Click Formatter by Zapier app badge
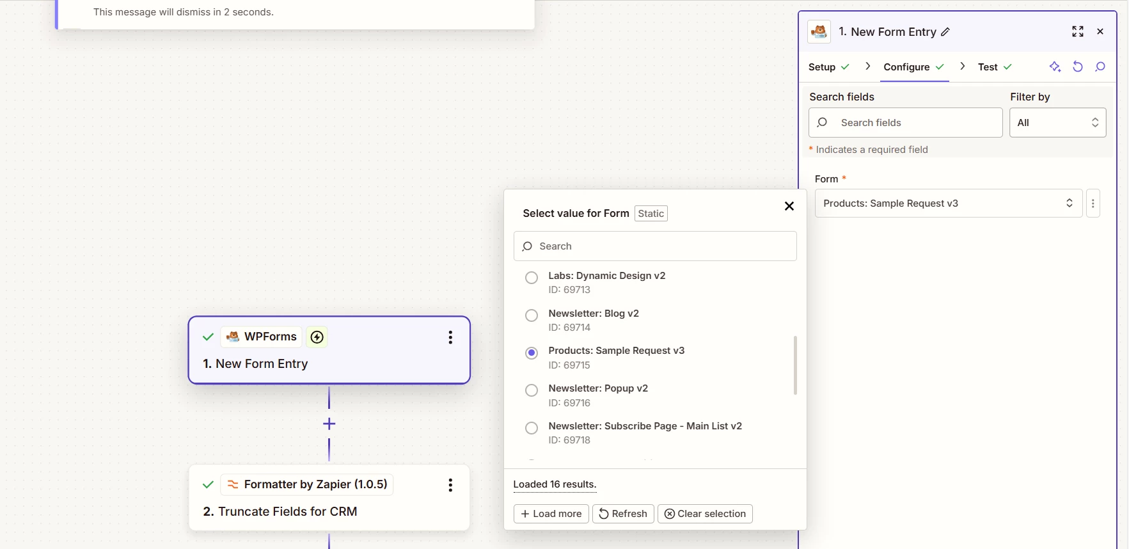Viewport: 1129px width, 549px height. coord(307,484)
